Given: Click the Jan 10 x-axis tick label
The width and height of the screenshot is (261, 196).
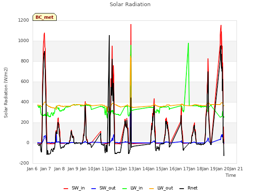Looking at the screenshot, I should 86,169.
